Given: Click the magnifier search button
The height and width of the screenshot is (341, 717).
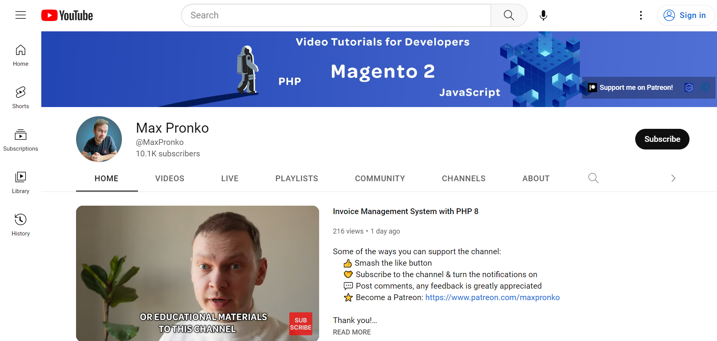Looking at the screenshot, I should (x=509, y=15).
